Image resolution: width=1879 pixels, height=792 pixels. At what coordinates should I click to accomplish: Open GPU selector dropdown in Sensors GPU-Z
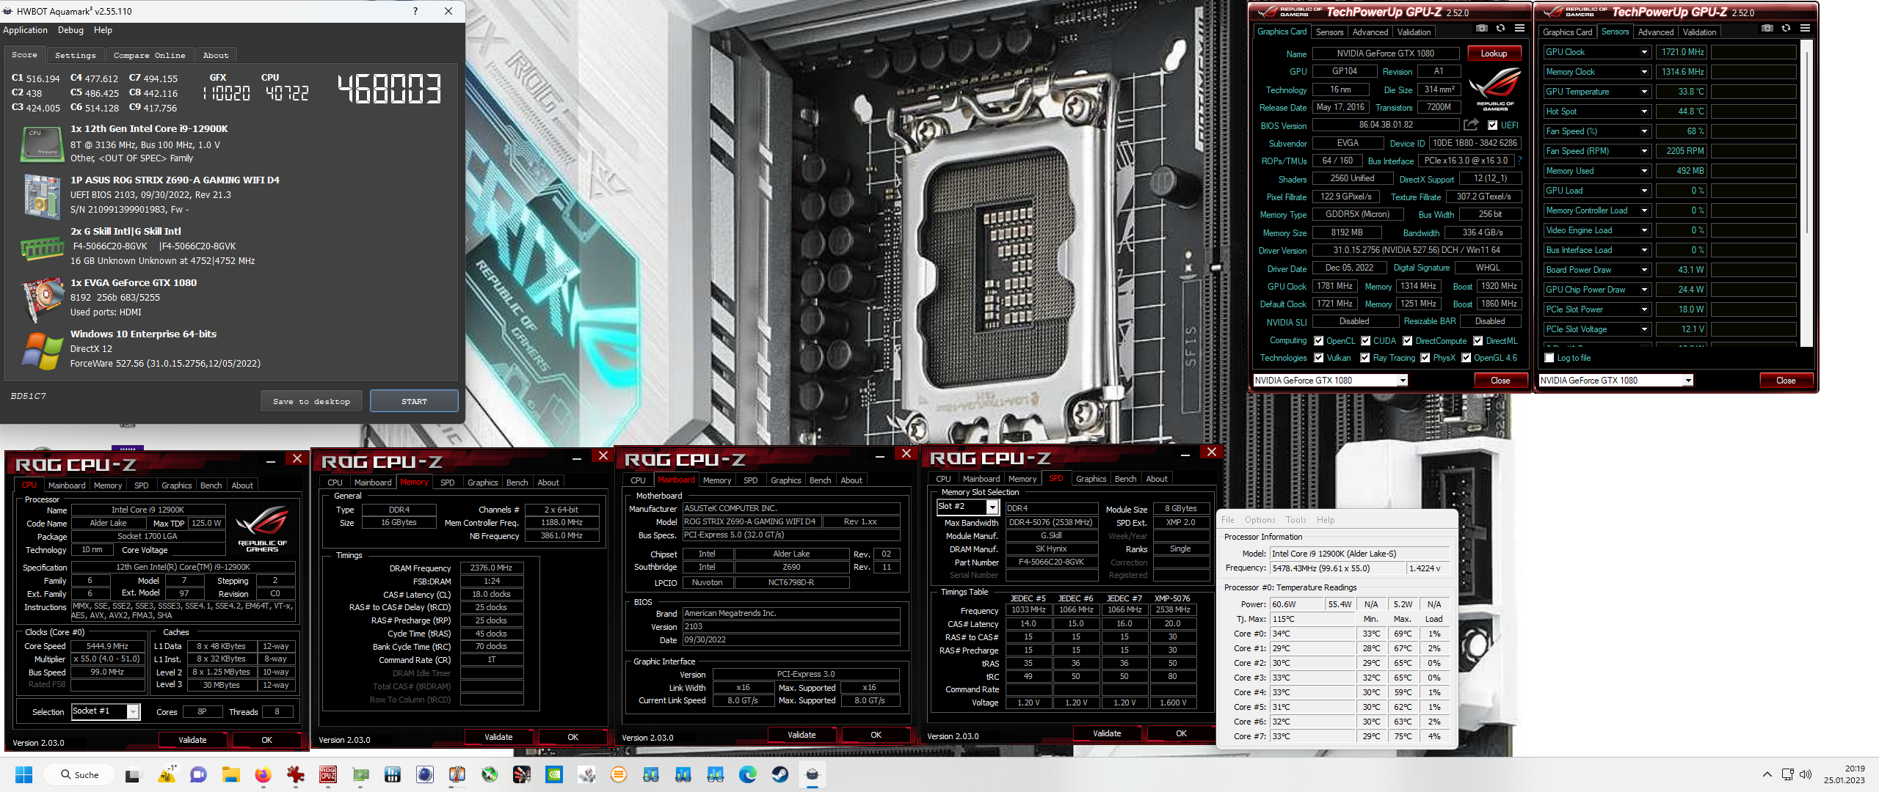tap(1687, 381)
